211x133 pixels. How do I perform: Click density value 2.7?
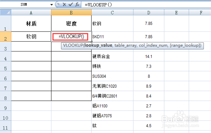(x=149, y=106)
